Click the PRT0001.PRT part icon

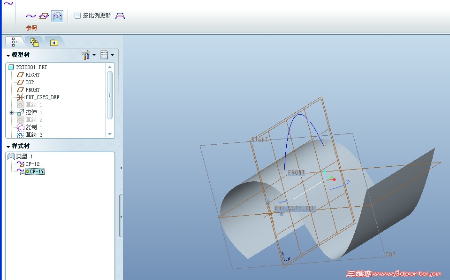click(x=11, y=67)
